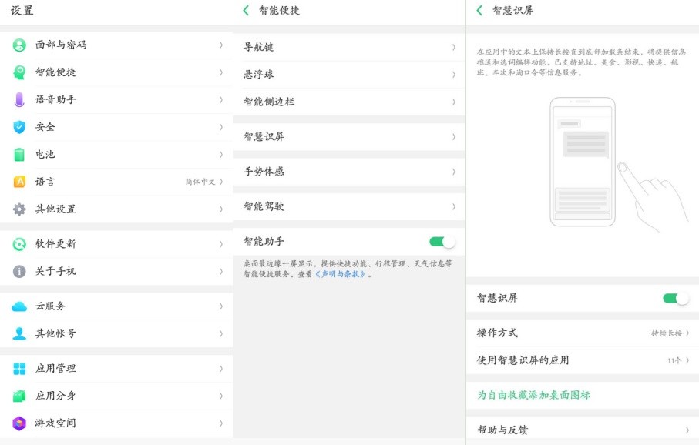This screenshot has height=445, width=699.
Task: Expand the 帮助与反馈 row chevron
Action: click(x=687, y=430)
